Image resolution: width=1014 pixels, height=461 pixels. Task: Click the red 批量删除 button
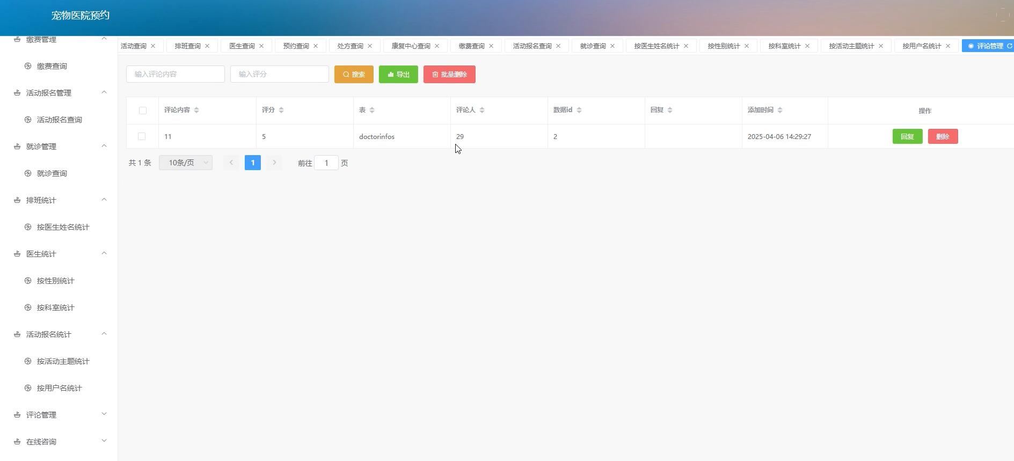[x=449, y=74]
